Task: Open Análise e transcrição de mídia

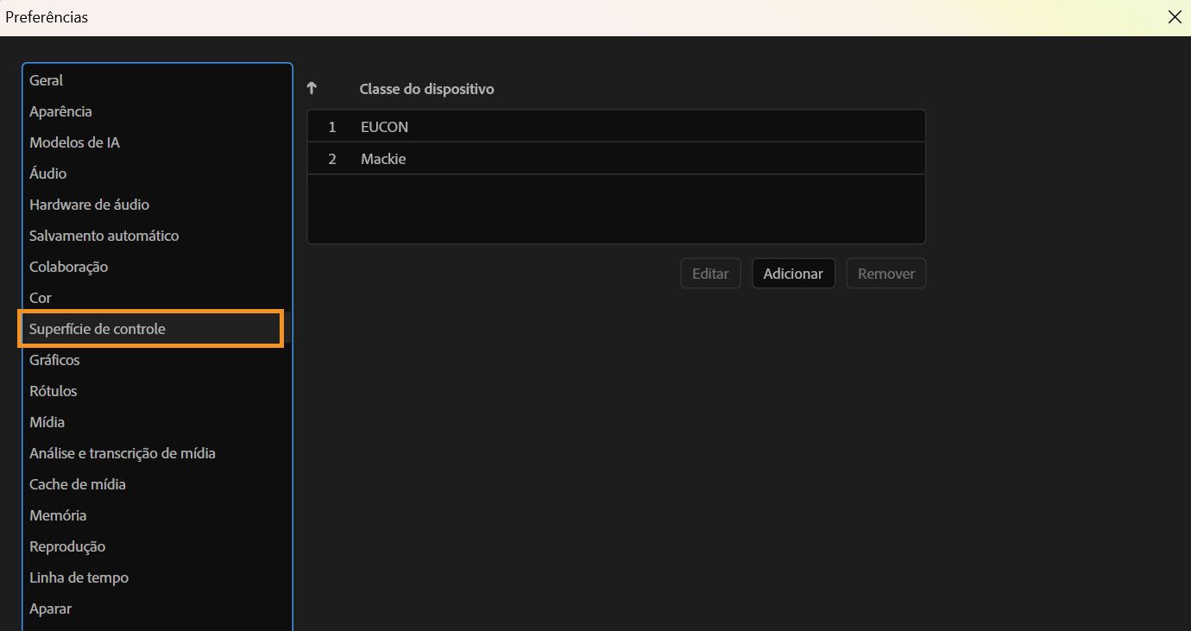Action: click(x=123, y=452)
